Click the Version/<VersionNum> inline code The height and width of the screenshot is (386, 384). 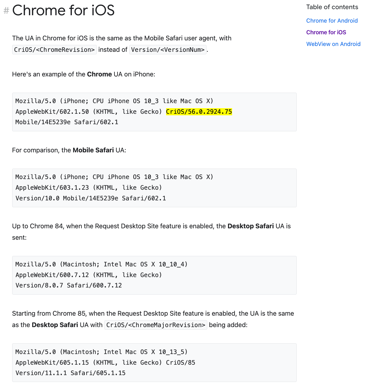[168, 50]
